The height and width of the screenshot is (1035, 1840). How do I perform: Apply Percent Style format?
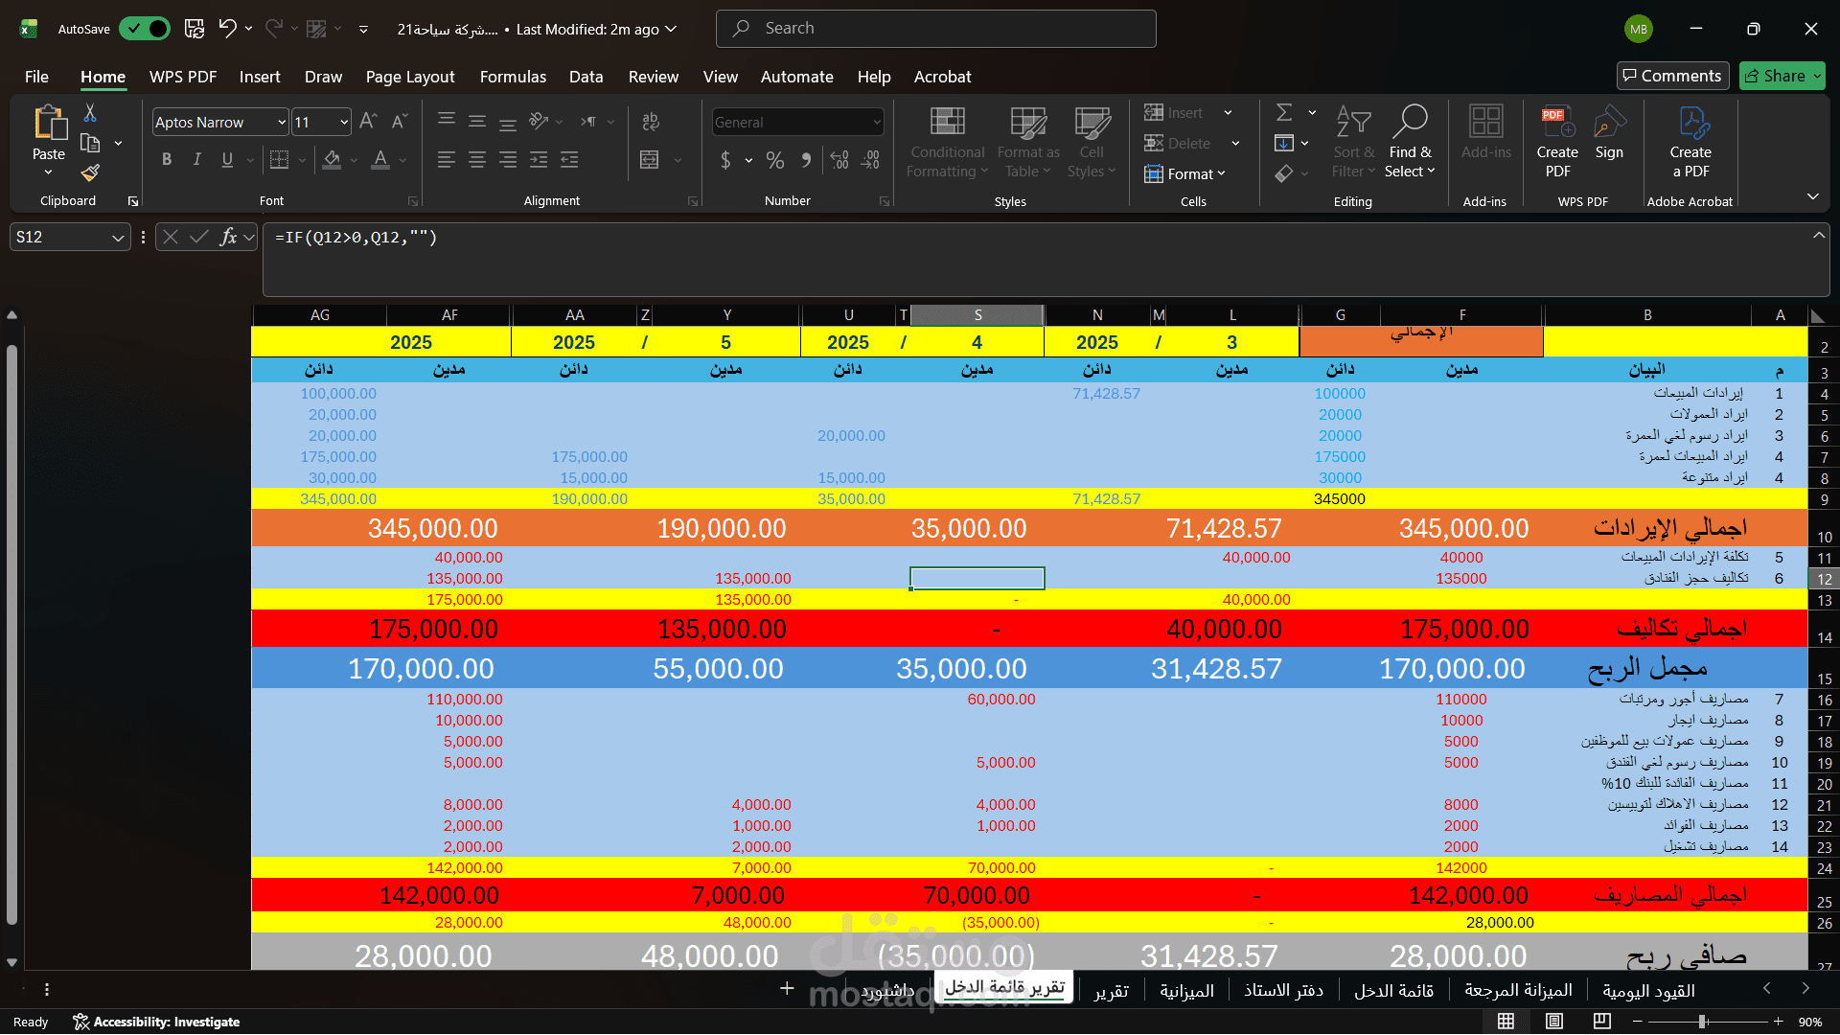775,160
